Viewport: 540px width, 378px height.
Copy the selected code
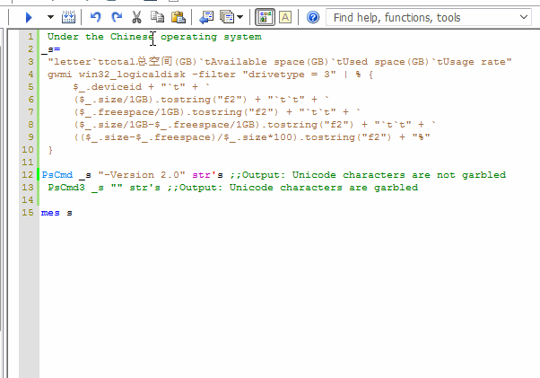pyautogui.click(x=157, y=17)
